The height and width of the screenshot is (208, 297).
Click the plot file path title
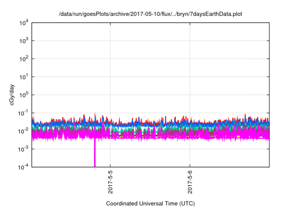[150, 14]
